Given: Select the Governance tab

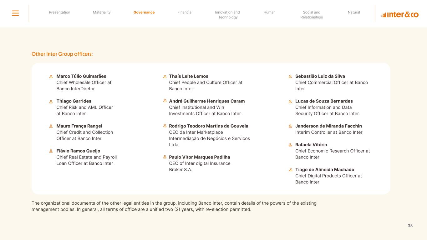Looking at the screenshot, I should point(144,12).
